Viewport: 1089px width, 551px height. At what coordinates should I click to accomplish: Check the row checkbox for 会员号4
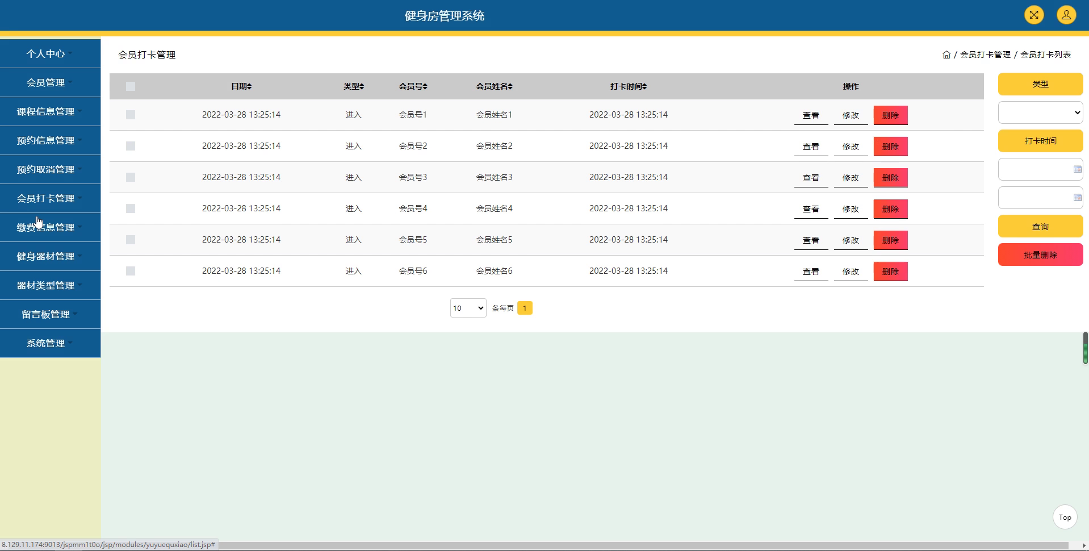tap(131, 208)
